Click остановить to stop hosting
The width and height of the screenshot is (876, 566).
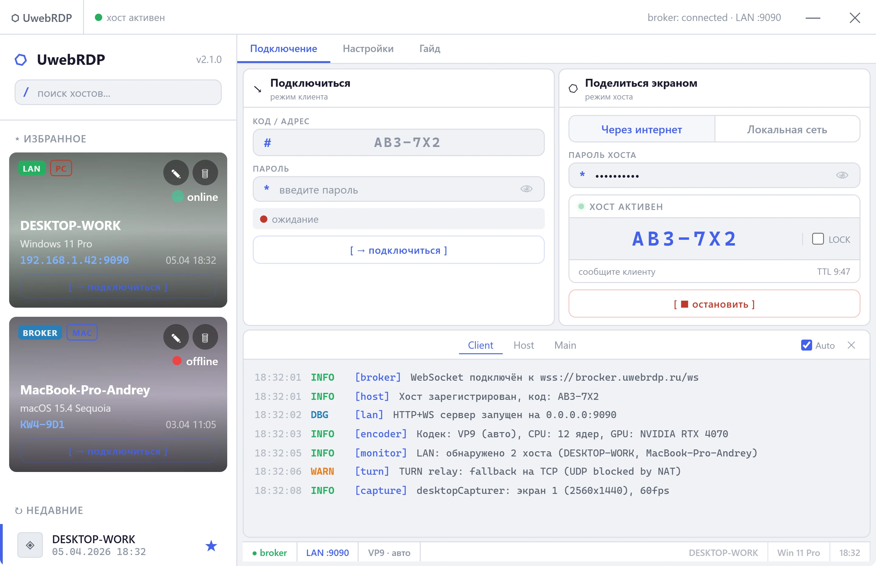(714, 304)
